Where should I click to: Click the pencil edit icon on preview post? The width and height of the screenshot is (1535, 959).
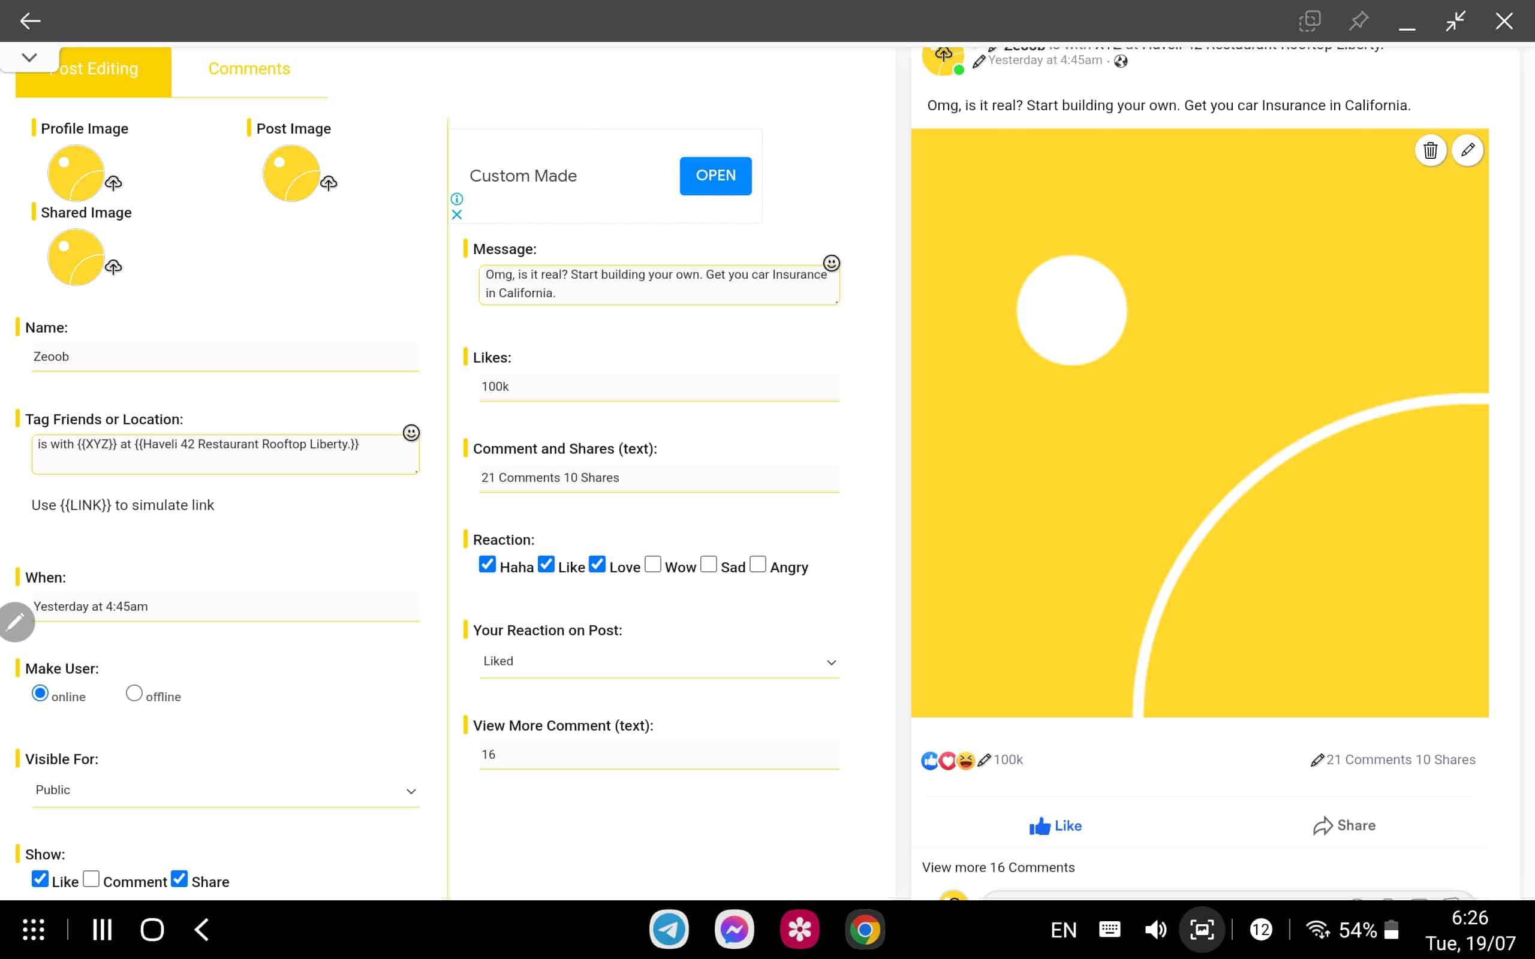(1468, 149)
